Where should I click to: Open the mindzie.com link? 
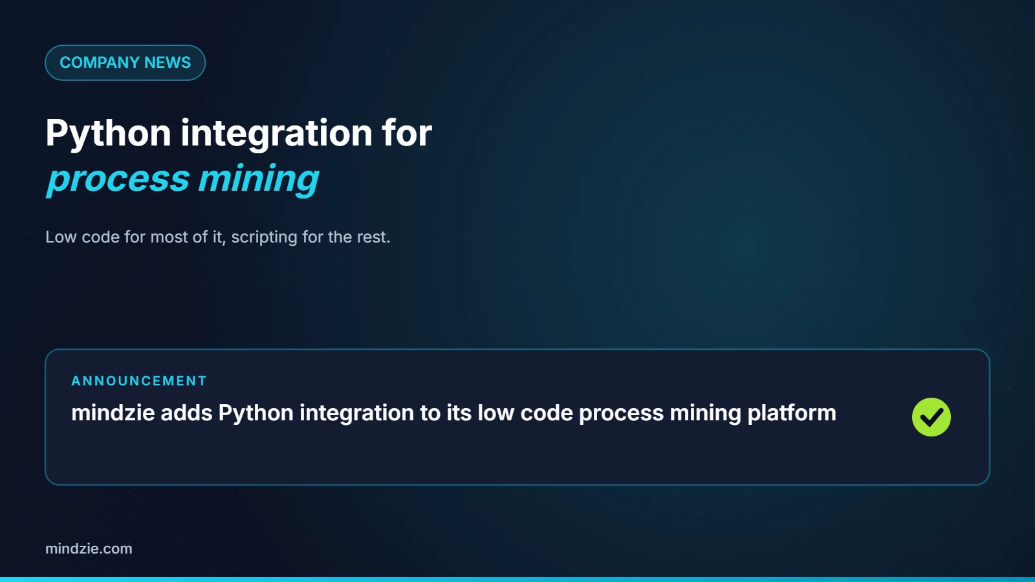coord(89,548)
